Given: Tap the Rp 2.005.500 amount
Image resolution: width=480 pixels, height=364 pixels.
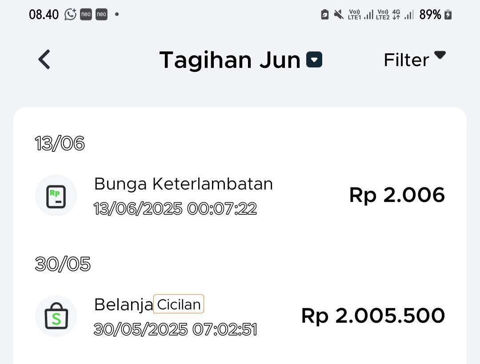Looking at the screenshot, I should 373,316.
